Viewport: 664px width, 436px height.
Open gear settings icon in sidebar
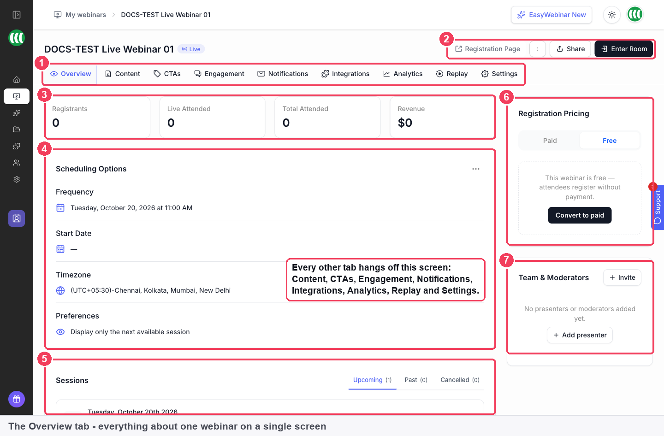click(x=17, y=179)
